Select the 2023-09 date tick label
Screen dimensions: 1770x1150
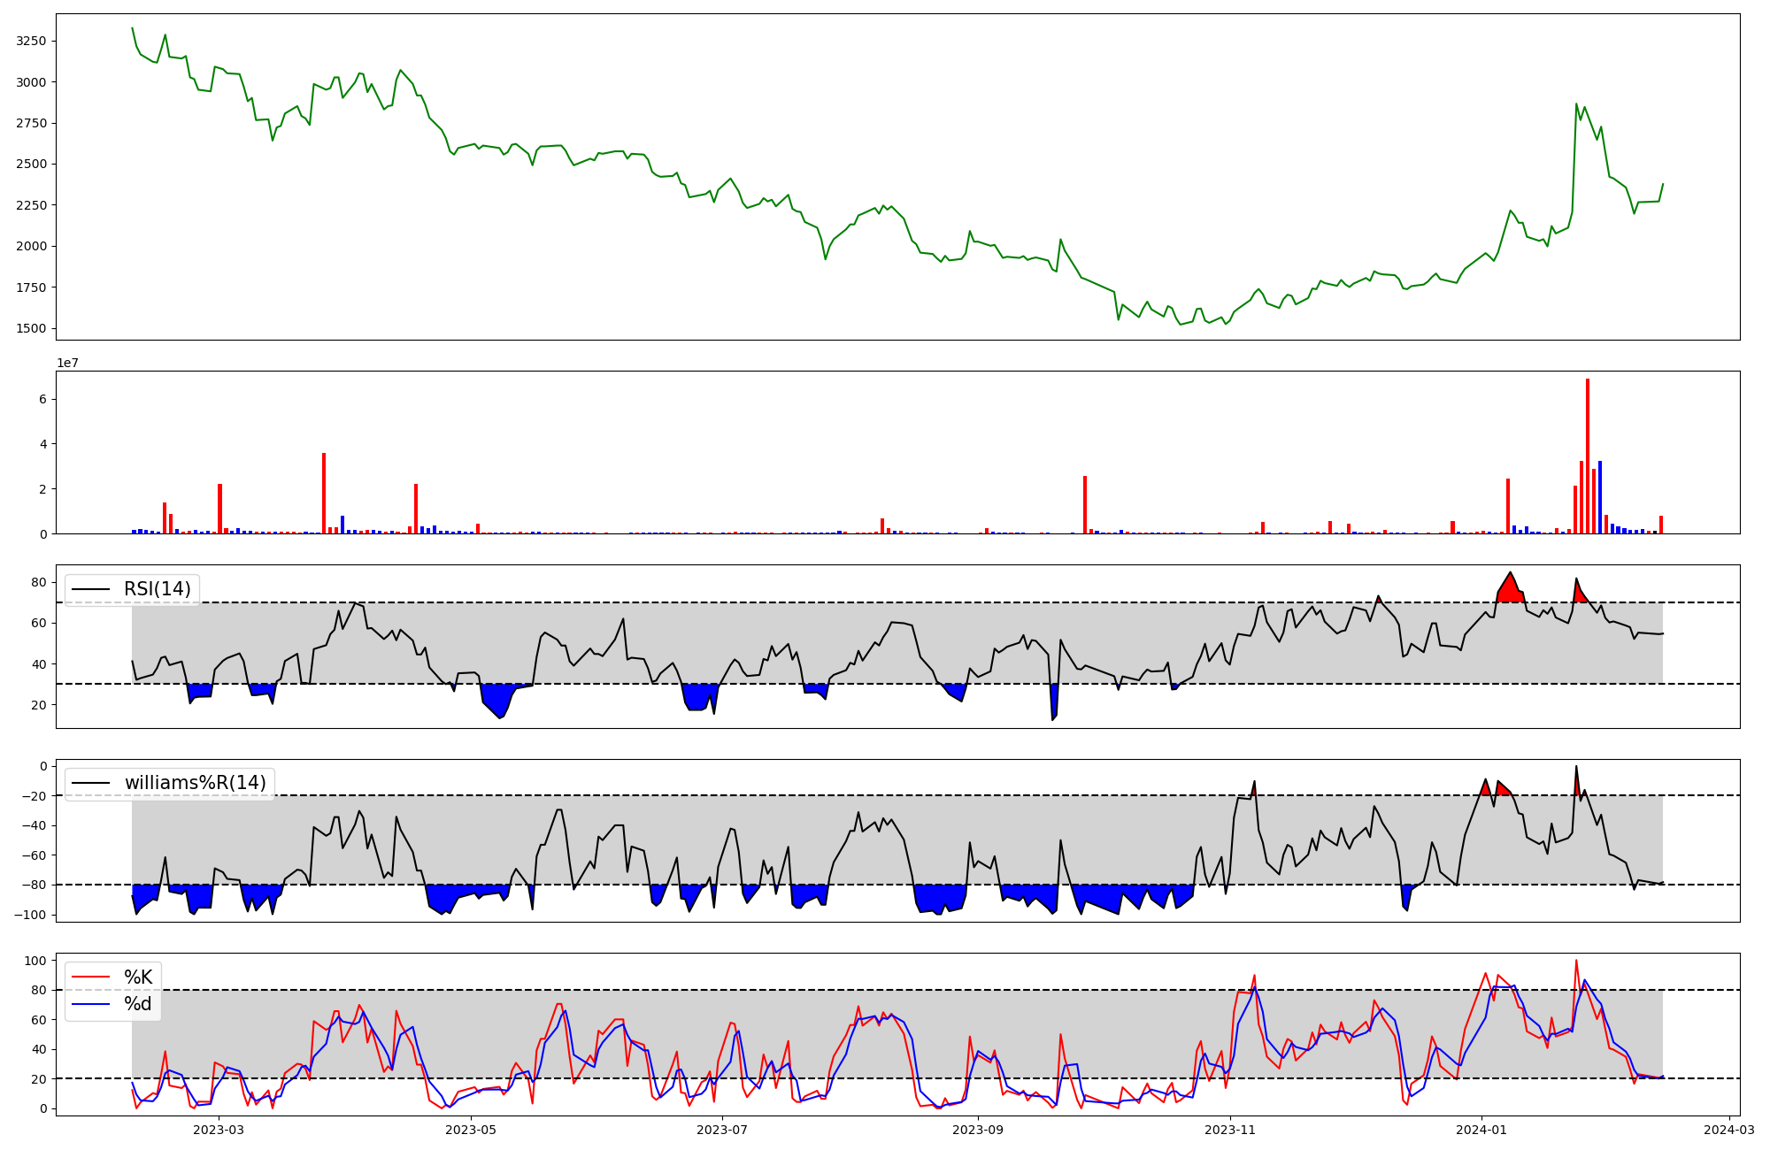(x=979, y=1129)
